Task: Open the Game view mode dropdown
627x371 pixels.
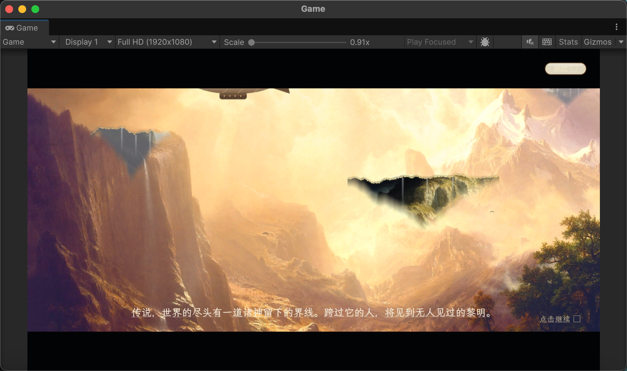Action: click(29, 42)
